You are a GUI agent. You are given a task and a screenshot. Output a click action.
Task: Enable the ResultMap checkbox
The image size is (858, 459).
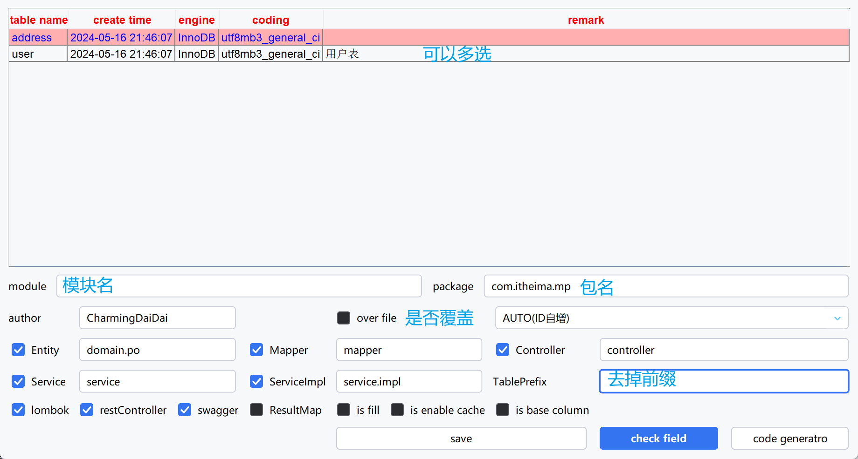coord(256,410)
